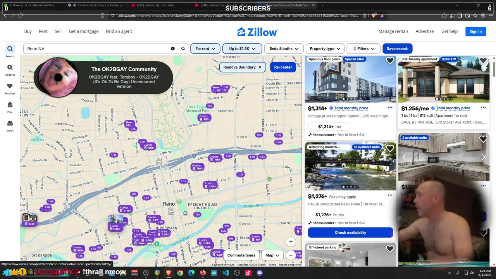Image resolution: width=496 pixels, height=279 pixels.
Task: Open Total monthly price for $1,314+ listing
Action: pyautogui.click(x=351, y=108)
